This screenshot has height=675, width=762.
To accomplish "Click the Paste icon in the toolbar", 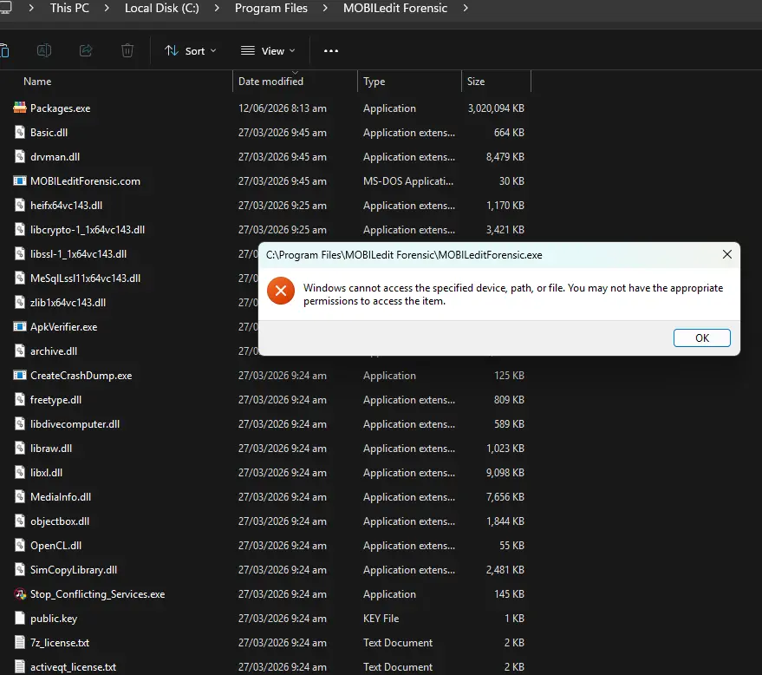I will pos(4,50).
